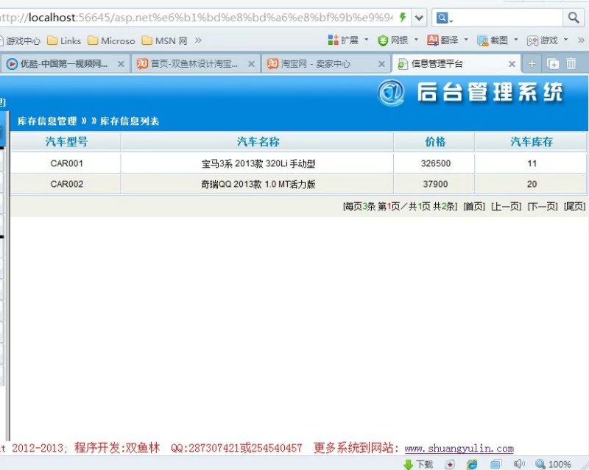Click the 汽车名称 column header
Screen dimensions: 589x470
point(258,141)
